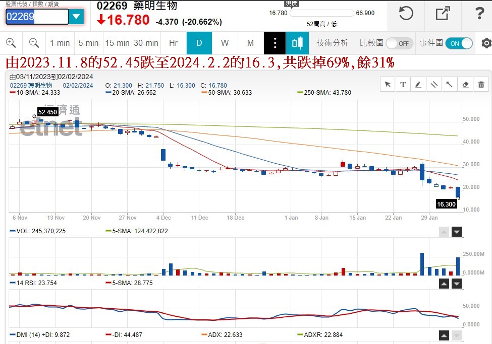The image size is (492, 344).
Task: Select the M monthly interval tab
Action: [250, 43]
